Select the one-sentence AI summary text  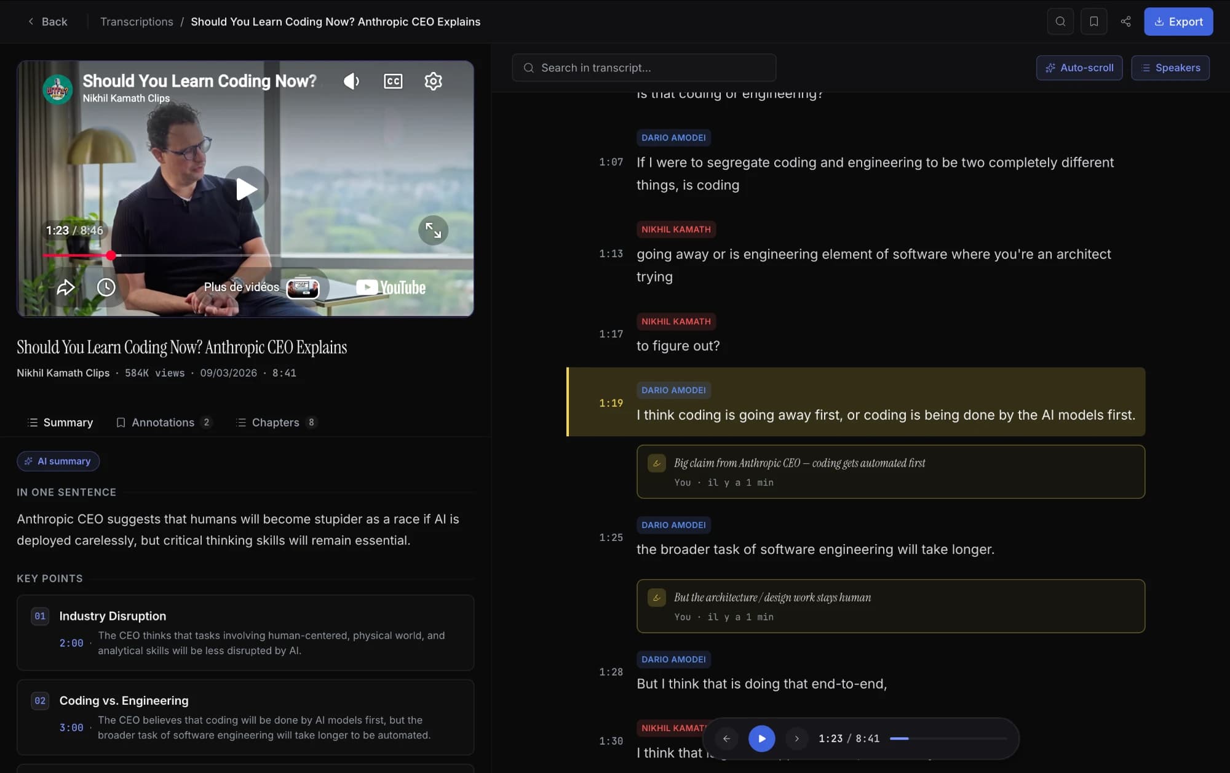point(238,529)
